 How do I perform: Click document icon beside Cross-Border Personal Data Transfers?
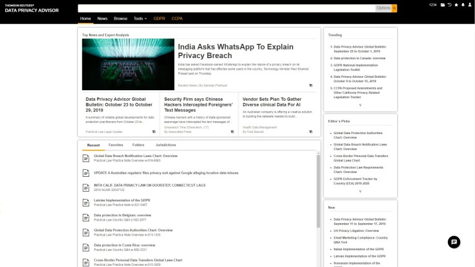(86, 262)
